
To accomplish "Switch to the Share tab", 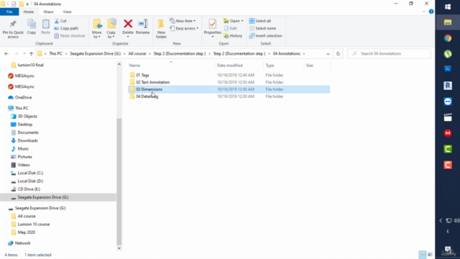I will (x=48, y=12).
